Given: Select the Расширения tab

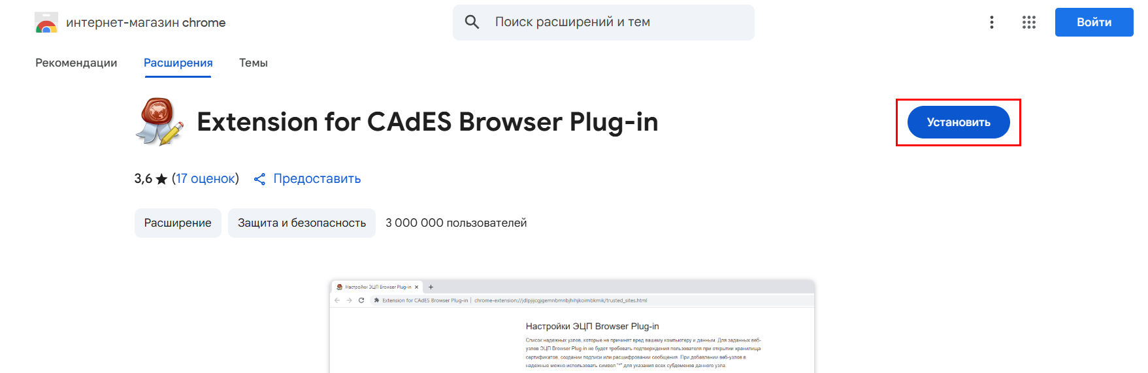Looking at the screenshot, I should coord(178,63).
